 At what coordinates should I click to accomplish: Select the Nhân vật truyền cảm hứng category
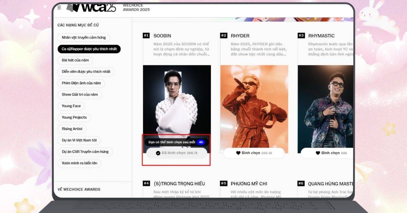(84, 38)
